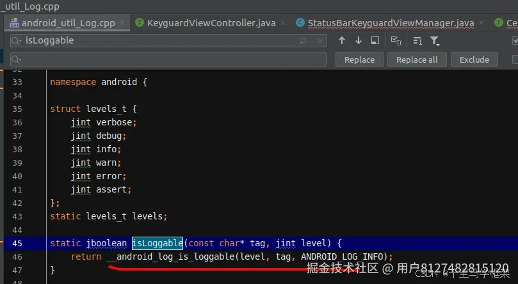
Task: Click the class icon on StatusBarKeyguardViewManager.java tab
Action: pyautogui.click(x=300, y=22)
